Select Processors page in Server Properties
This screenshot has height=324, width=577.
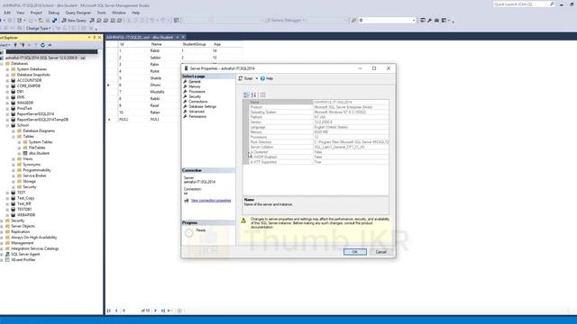point(197,92)
